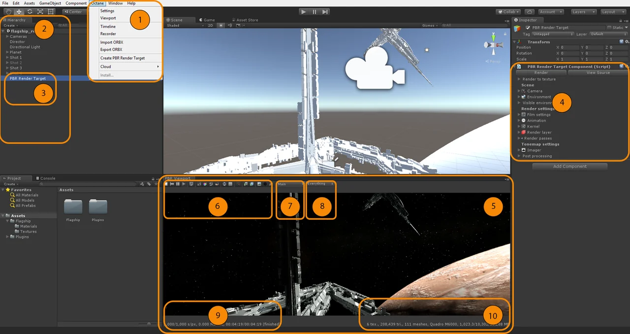
Task: Expand the Kernel section
Action: pyautogui.click(x=519, y=127)
